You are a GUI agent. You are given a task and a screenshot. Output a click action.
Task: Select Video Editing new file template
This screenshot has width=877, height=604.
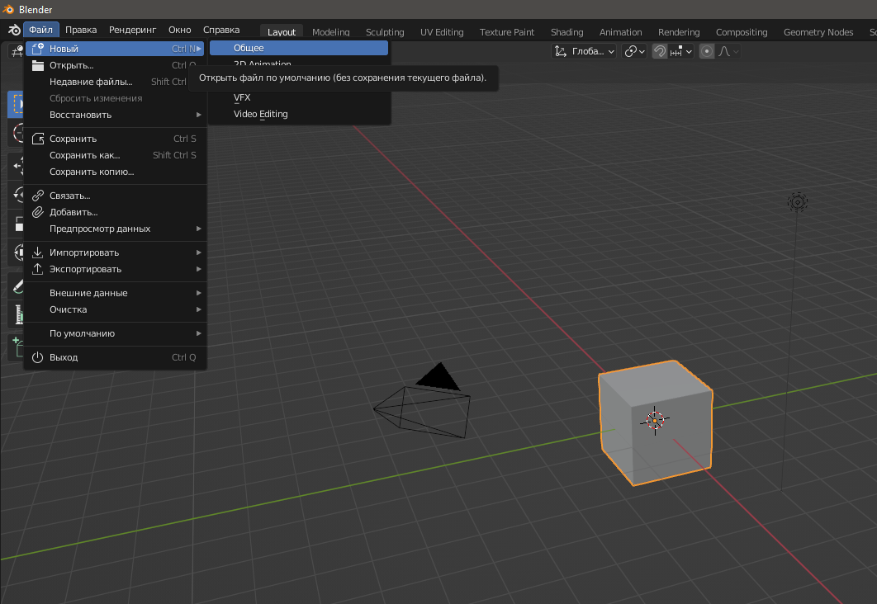click(x=299, y=114)
